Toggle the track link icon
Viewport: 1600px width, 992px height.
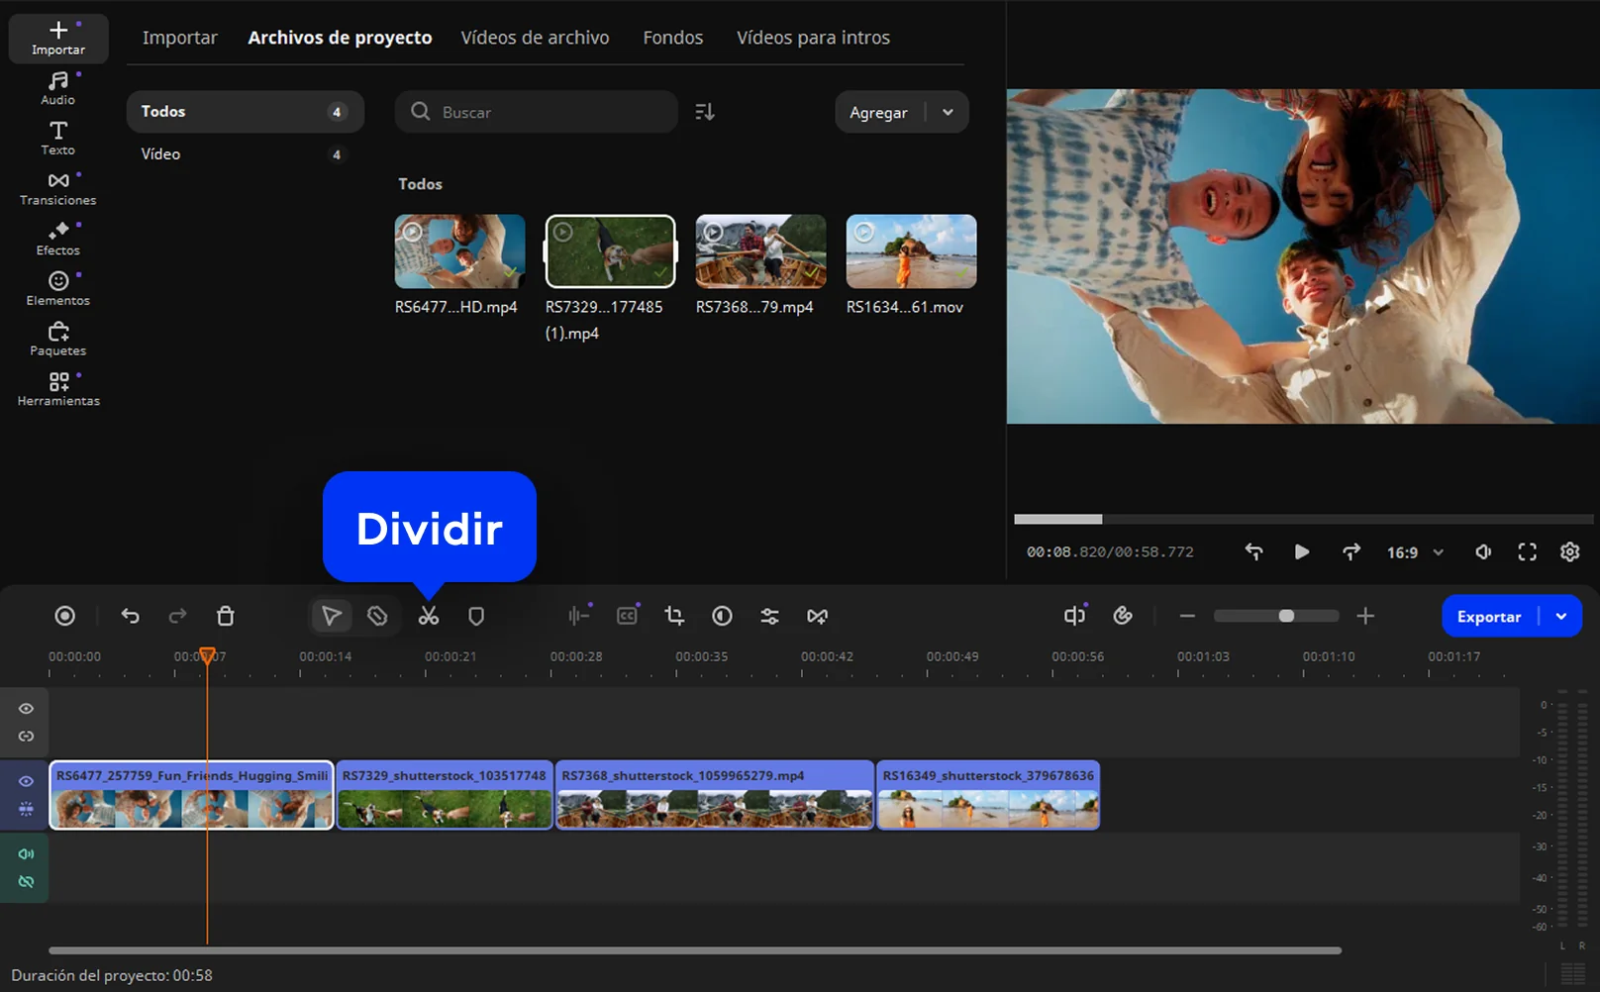(26, 737)
